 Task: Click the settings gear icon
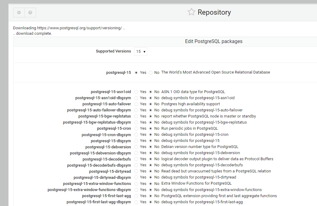(x=19, y=12)
